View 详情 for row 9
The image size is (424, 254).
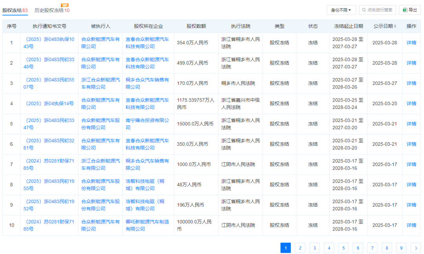tap(411, 205)
